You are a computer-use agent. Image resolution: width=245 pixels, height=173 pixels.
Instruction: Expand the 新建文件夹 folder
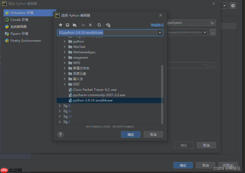pos(65,68)
